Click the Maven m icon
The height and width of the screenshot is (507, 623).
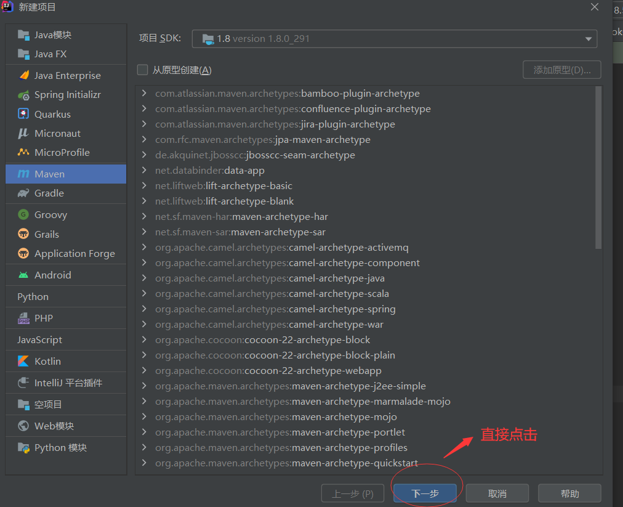click(23, 174)
